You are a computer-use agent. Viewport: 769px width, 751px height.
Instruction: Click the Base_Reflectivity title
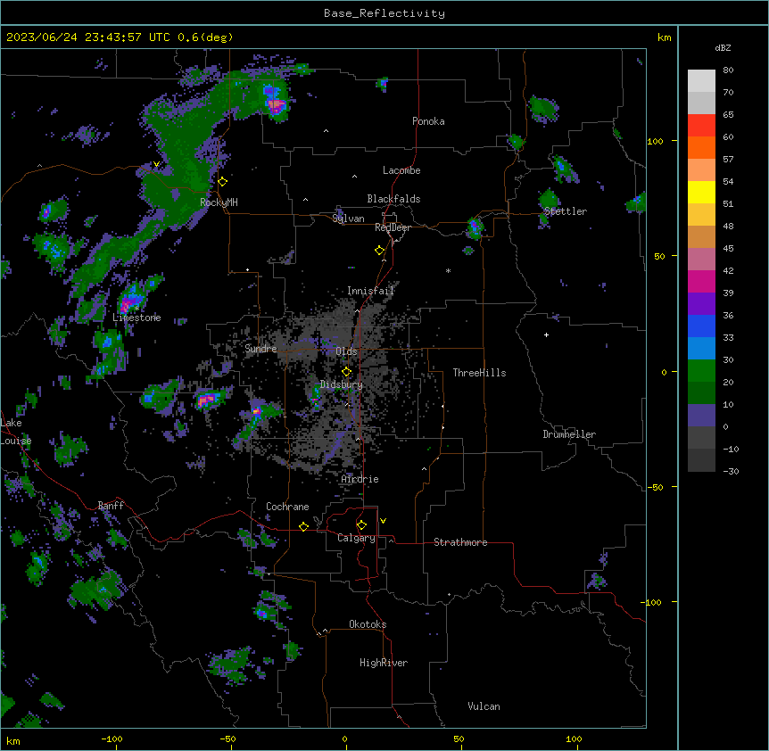pyautogui.click(x=384, y=13)
